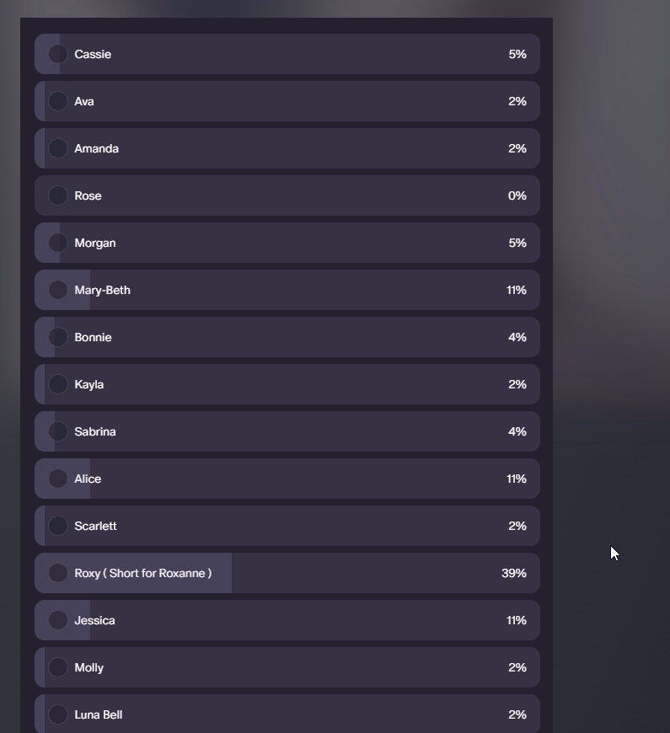This screenshot has height=733, width=670.
Task: Choose Ava's radio circle
Action: [x=58, y=101]
